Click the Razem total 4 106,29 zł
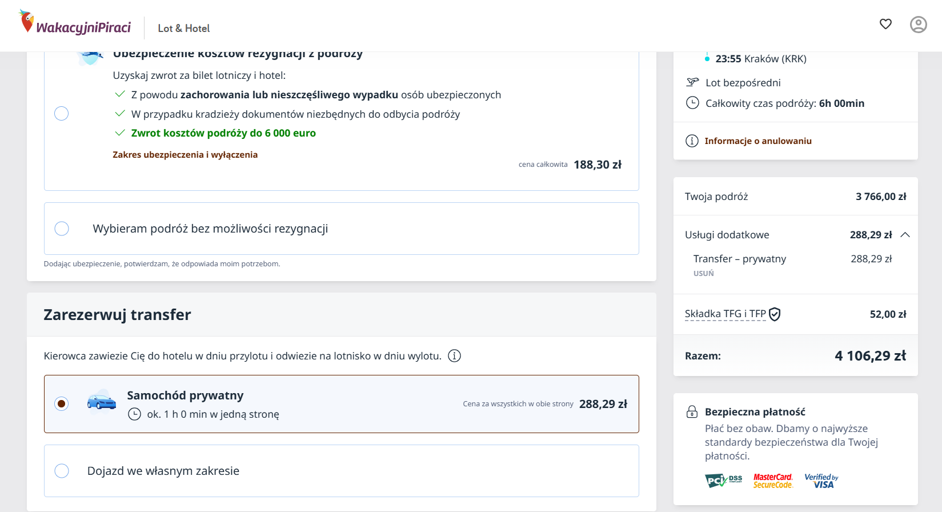 tap(871, 356)
